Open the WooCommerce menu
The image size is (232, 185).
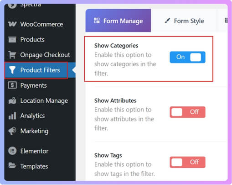click(x=40, y=24)
